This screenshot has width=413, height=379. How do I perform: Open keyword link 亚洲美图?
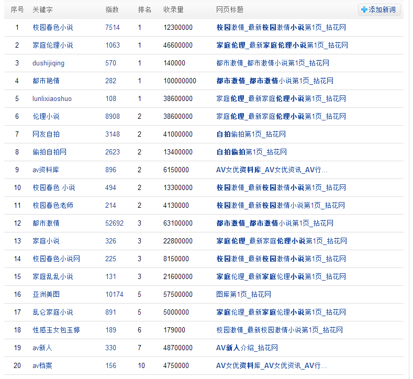(x=46, y=294)
